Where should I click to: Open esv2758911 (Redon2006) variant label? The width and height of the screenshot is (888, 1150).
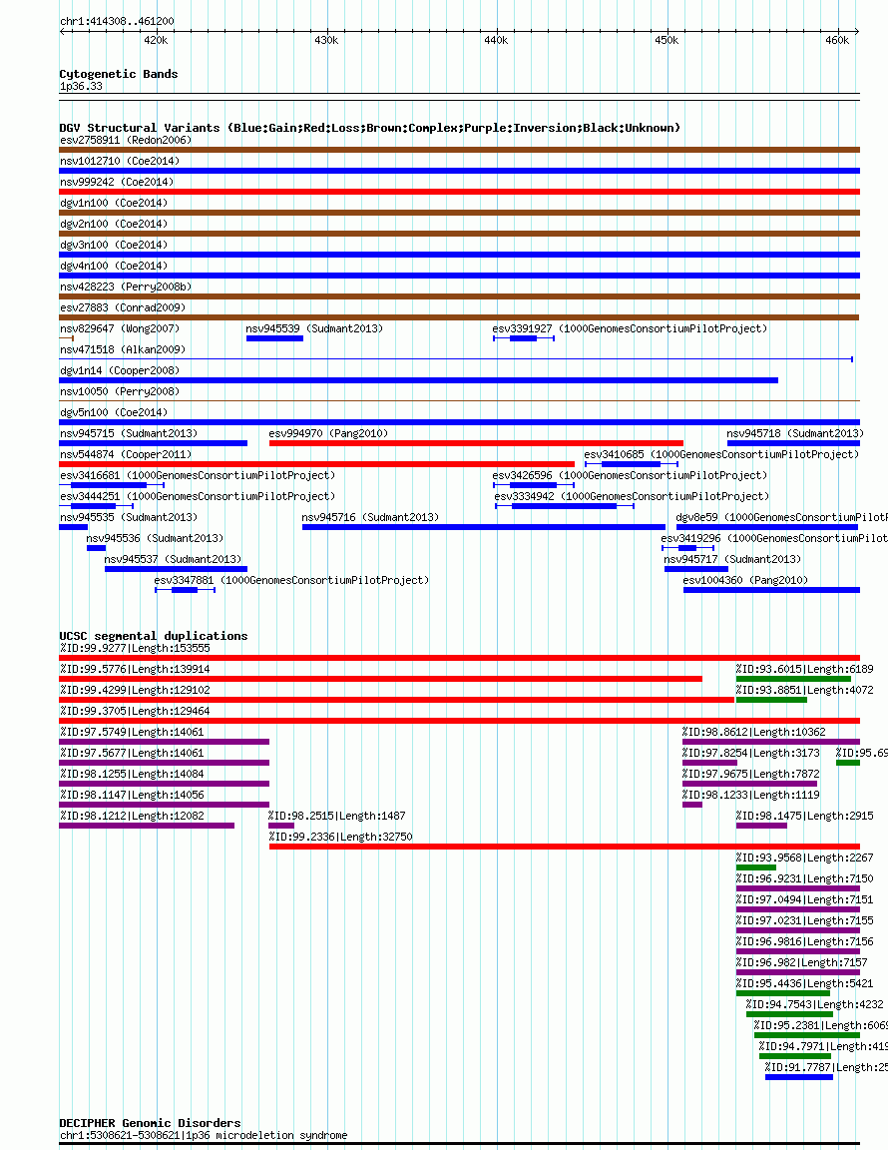coord(126,140)
